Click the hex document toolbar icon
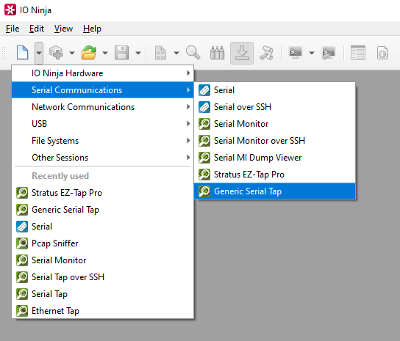The image size is (400, 341). [161, 53]
